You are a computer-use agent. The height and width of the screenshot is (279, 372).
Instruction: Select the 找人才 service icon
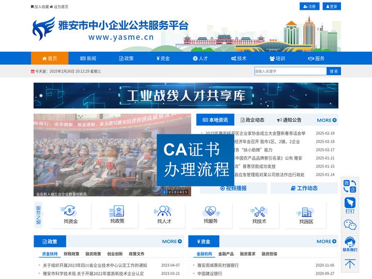[164, 215]
